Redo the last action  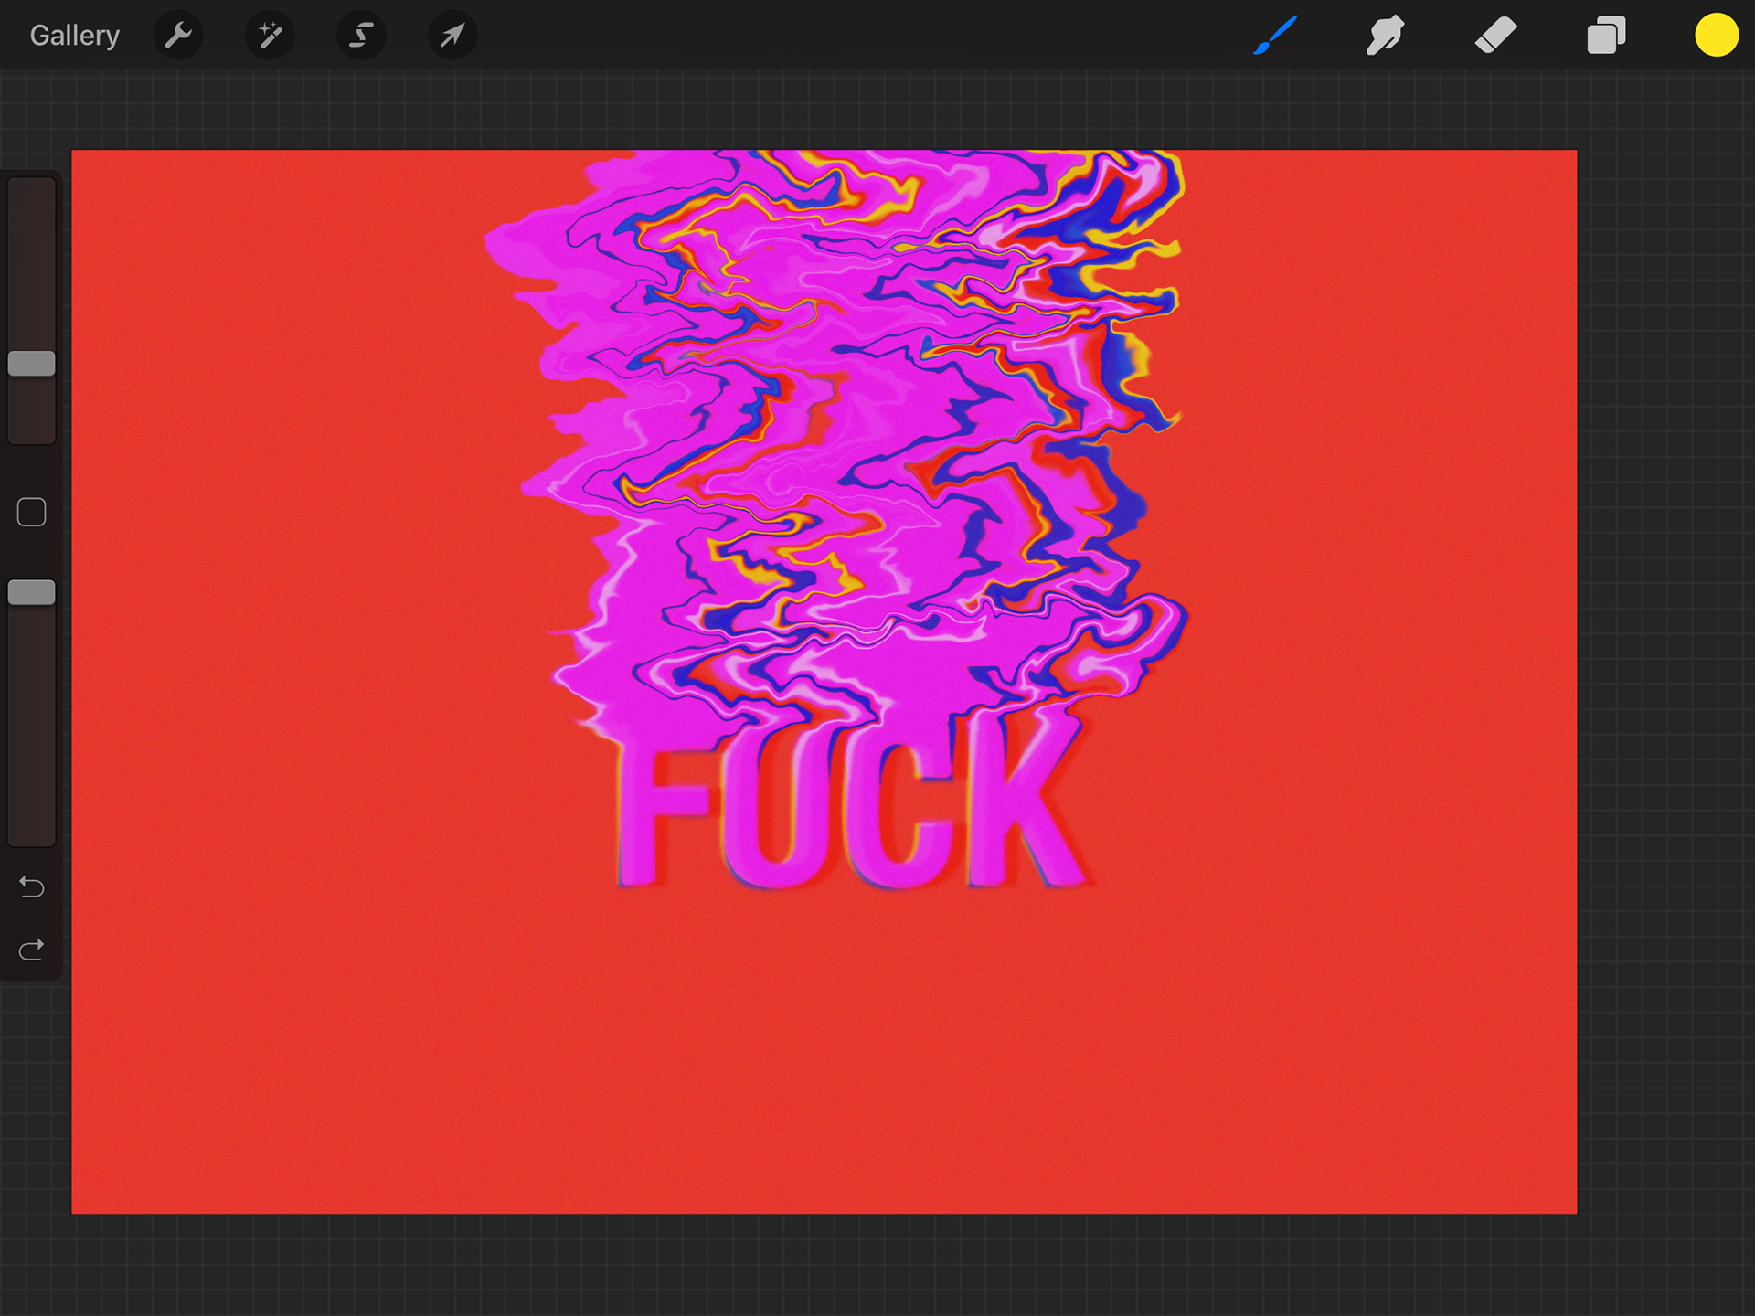32,950
